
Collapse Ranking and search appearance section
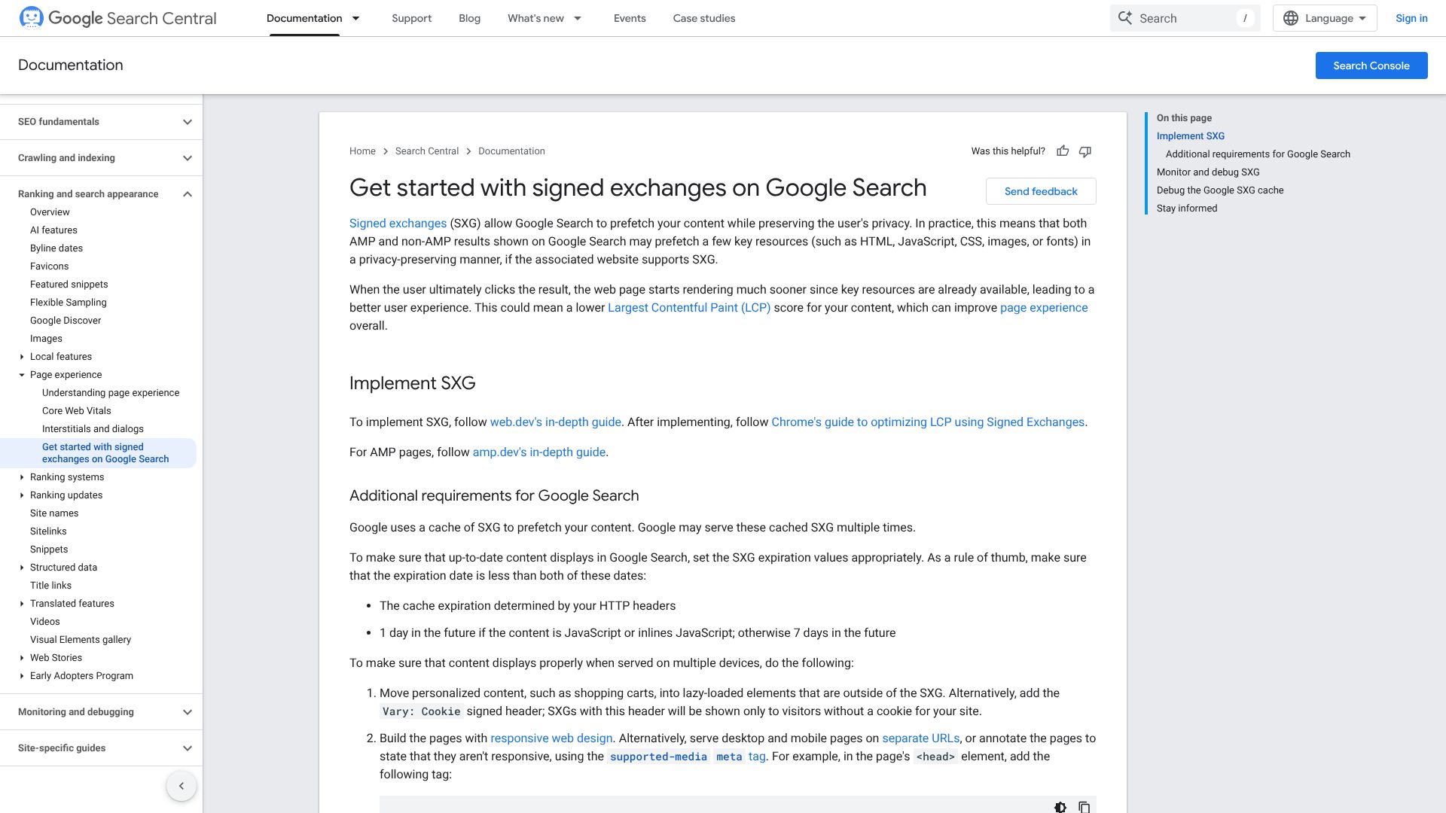(188, 194)
